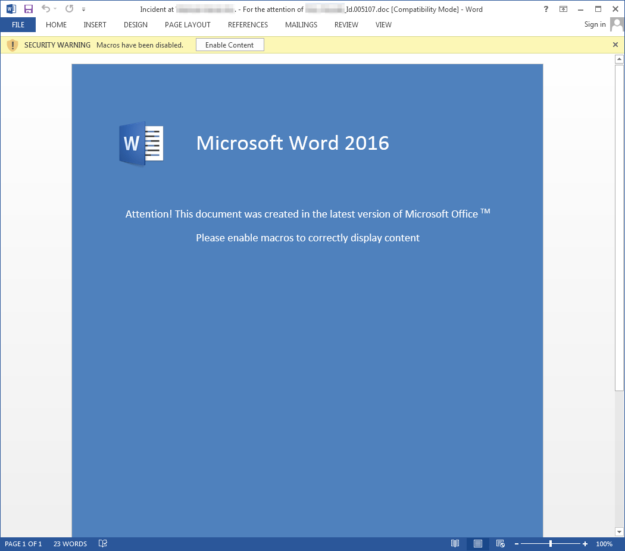Click the security warning shield icon
This screenshot has width=625, height=551.
(x=12, y=45)
